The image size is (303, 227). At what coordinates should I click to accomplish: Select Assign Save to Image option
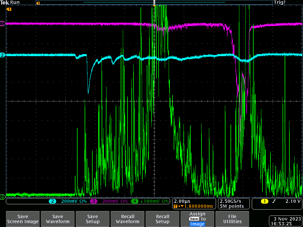pyautogui.click(x=197, y=219)
